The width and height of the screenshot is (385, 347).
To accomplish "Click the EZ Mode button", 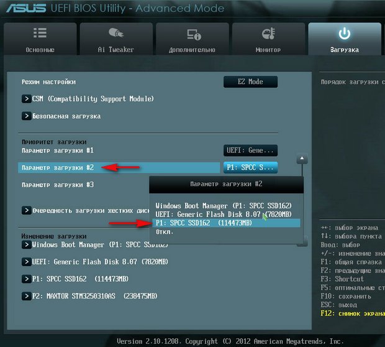I will point(250,81).
